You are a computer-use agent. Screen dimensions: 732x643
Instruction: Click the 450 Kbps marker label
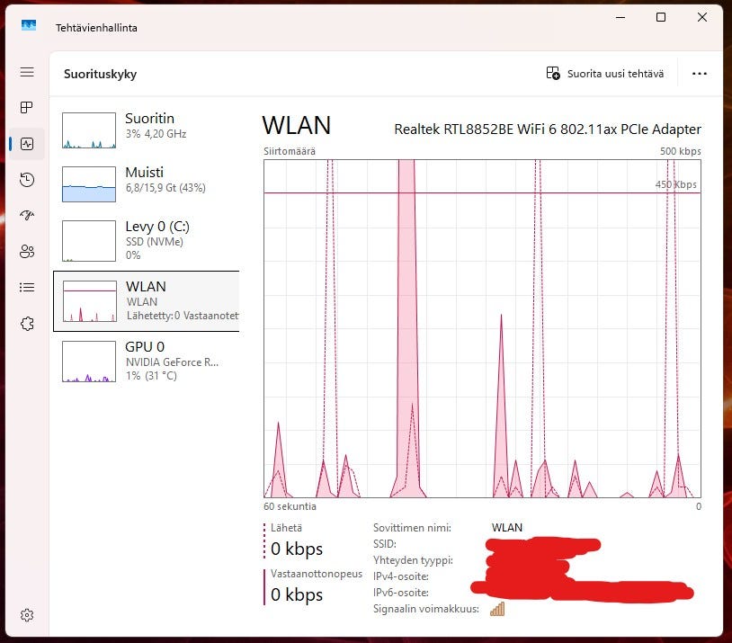(x=675, y=184)
